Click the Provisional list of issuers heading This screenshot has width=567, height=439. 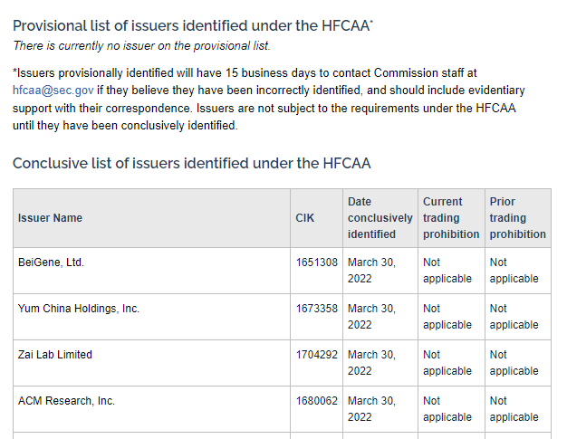tap(192, 25)
